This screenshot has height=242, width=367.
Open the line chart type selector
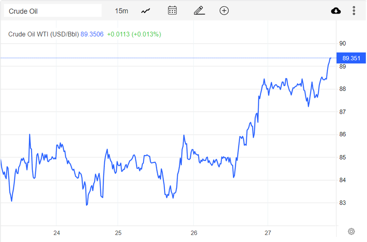[146, 11]
